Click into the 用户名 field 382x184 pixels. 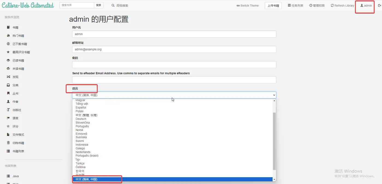coord(174,34)
